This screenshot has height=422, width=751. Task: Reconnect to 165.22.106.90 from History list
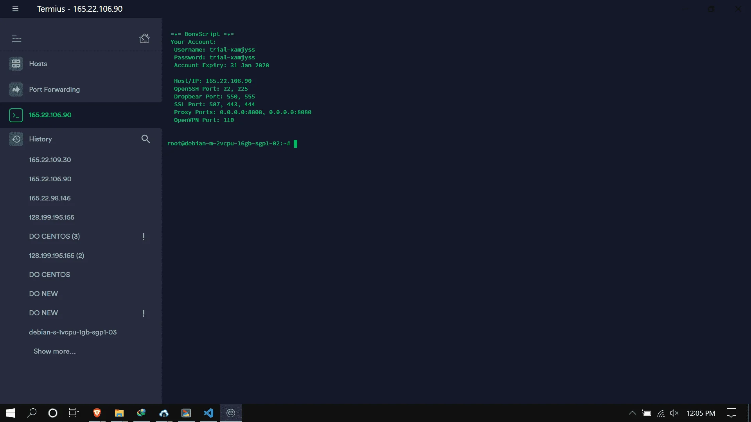[50, 179]
